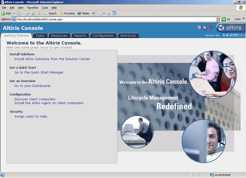The image size is (246, 178).
Task: Open the File menu
Action: pyautogui.click(x=4, y=8)
